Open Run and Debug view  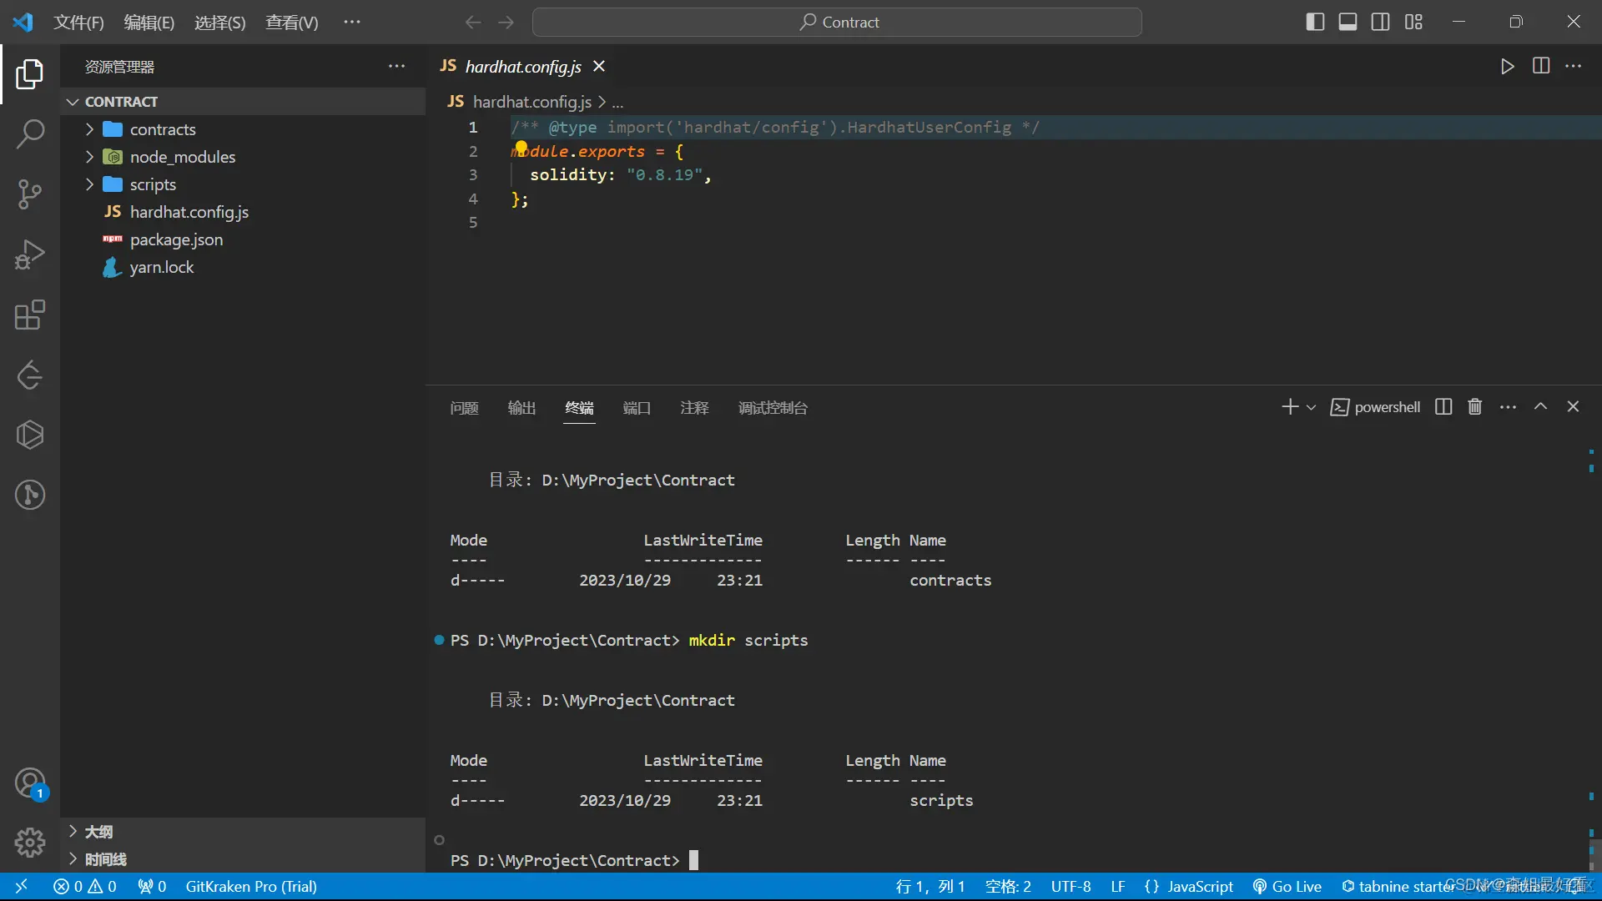pos(30,254)
